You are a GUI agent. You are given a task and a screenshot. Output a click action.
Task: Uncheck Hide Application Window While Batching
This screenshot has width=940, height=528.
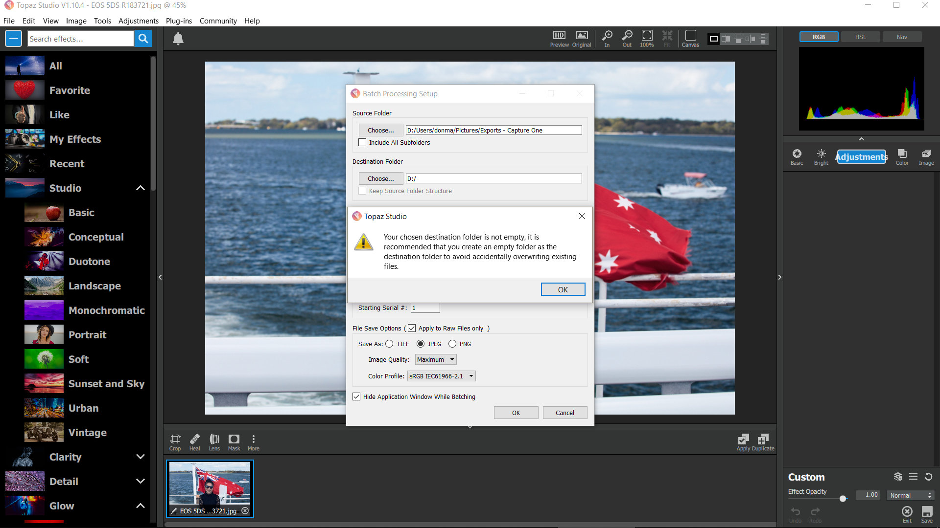356,396
